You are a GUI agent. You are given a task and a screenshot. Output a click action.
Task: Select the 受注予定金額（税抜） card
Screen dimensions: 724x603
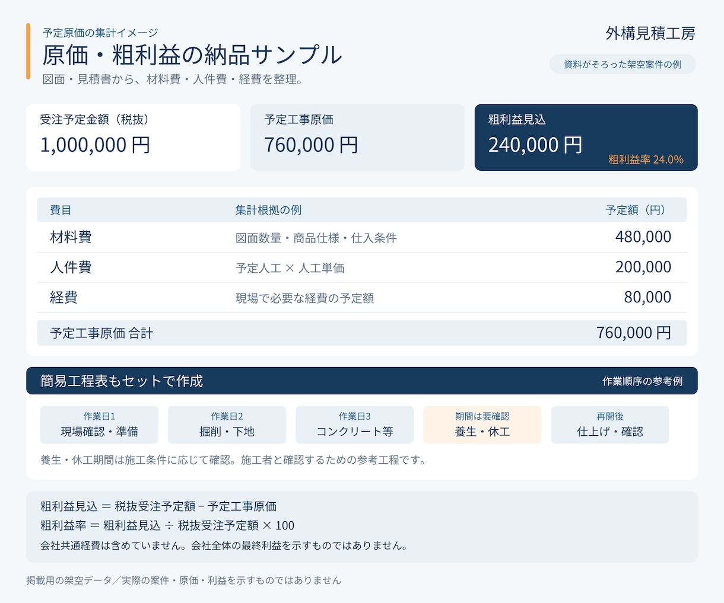point(133,137)
